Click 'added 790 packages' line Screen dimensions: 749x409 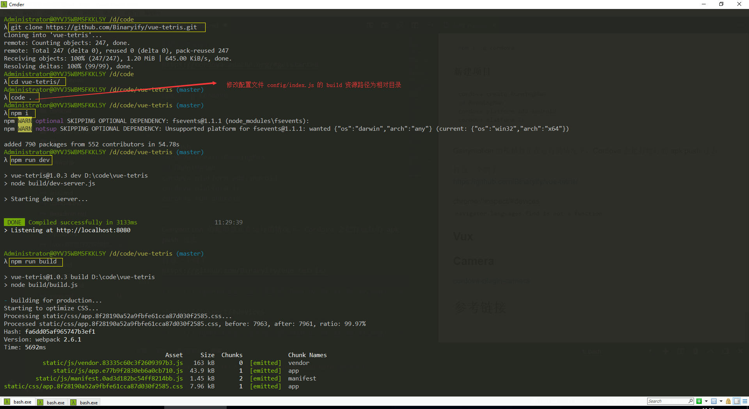point(92,144)
